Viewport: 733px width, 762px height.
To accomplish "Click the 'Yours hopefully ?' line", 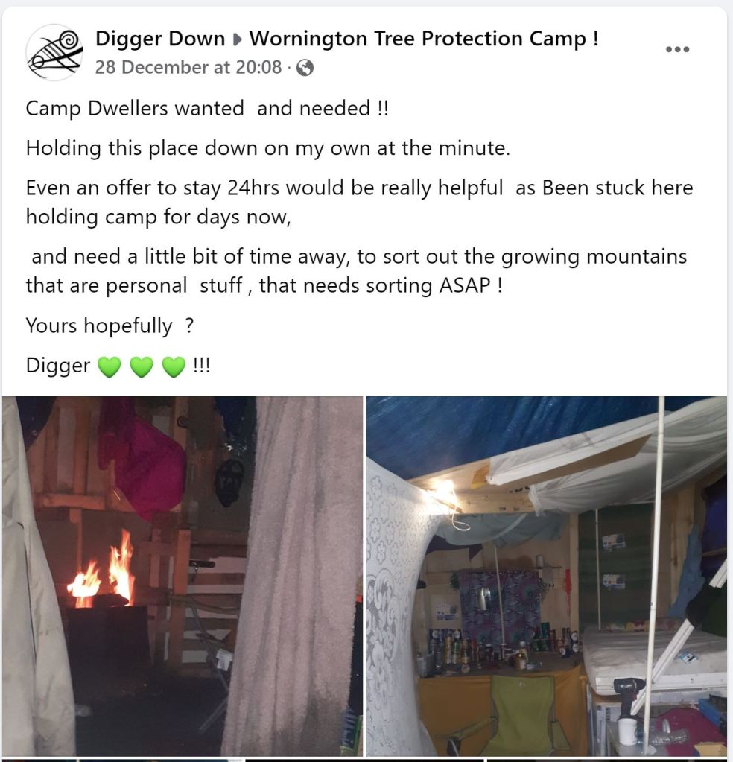I will point(110,326).
